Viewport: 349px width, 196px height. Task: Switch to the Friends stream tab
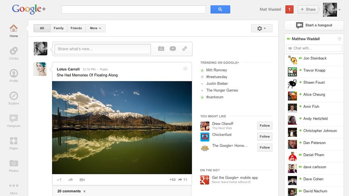(x=76, y=28)
